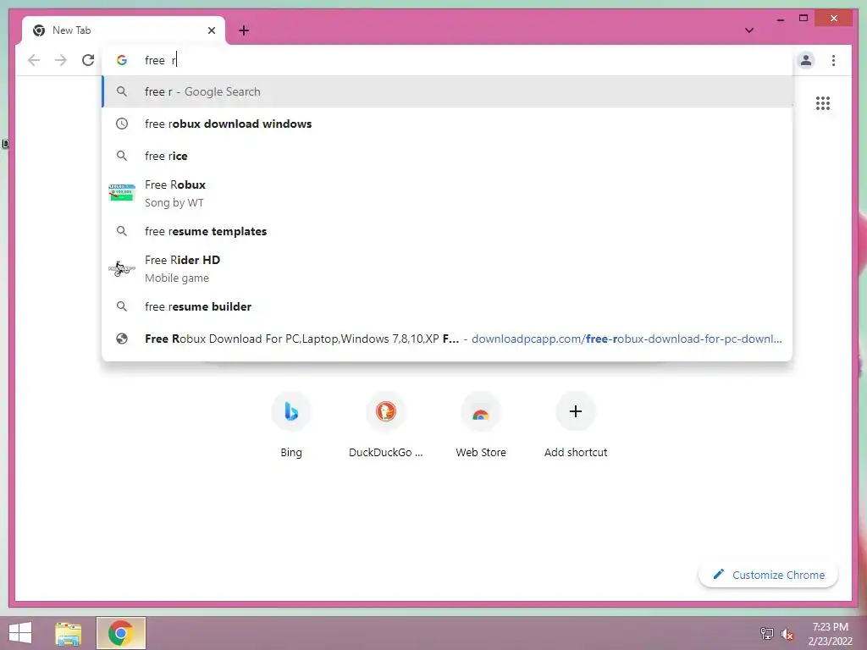
Task: Pick 'Free Robux Song by WT' suggestion
Action: click(447, 194)
